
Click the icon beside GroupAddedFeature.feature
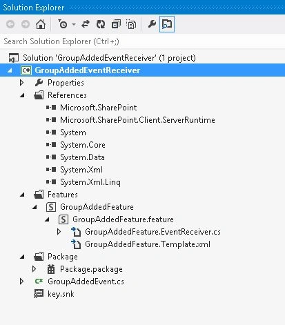[x=63, y=219]
